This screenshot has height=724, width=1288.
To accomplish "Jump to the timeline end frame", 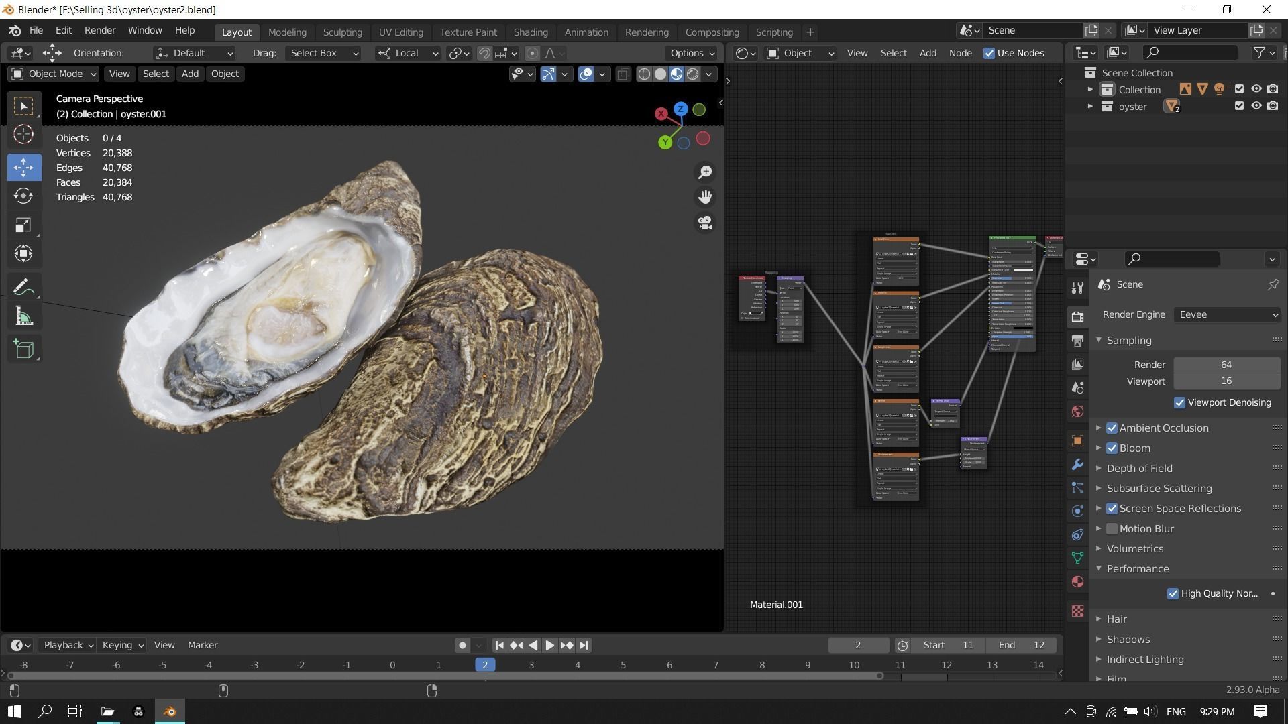I will click(x=584, y=645).
